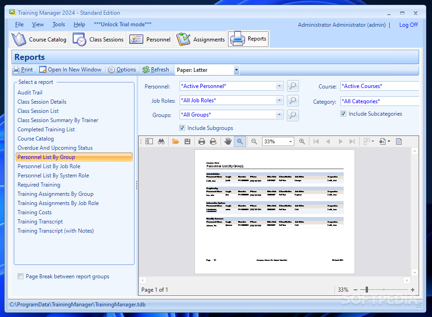This screenshot has height=317, width=432.
Task: Open the Help menu
Action: click(79, 24)
